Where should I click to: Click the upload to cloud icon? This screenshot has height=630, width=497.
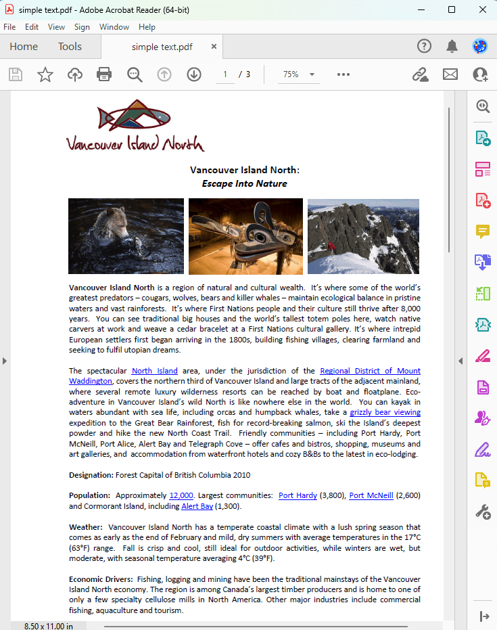point(75,74)
